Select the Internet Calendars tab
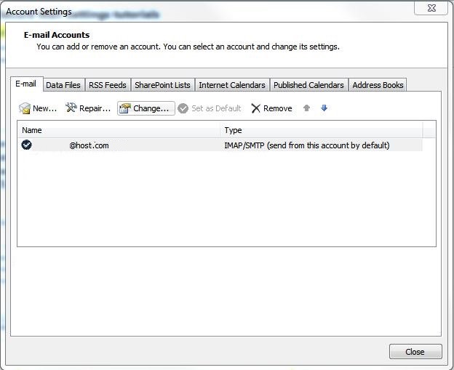Viewport: 454px width, 370px height. point(232,85)
